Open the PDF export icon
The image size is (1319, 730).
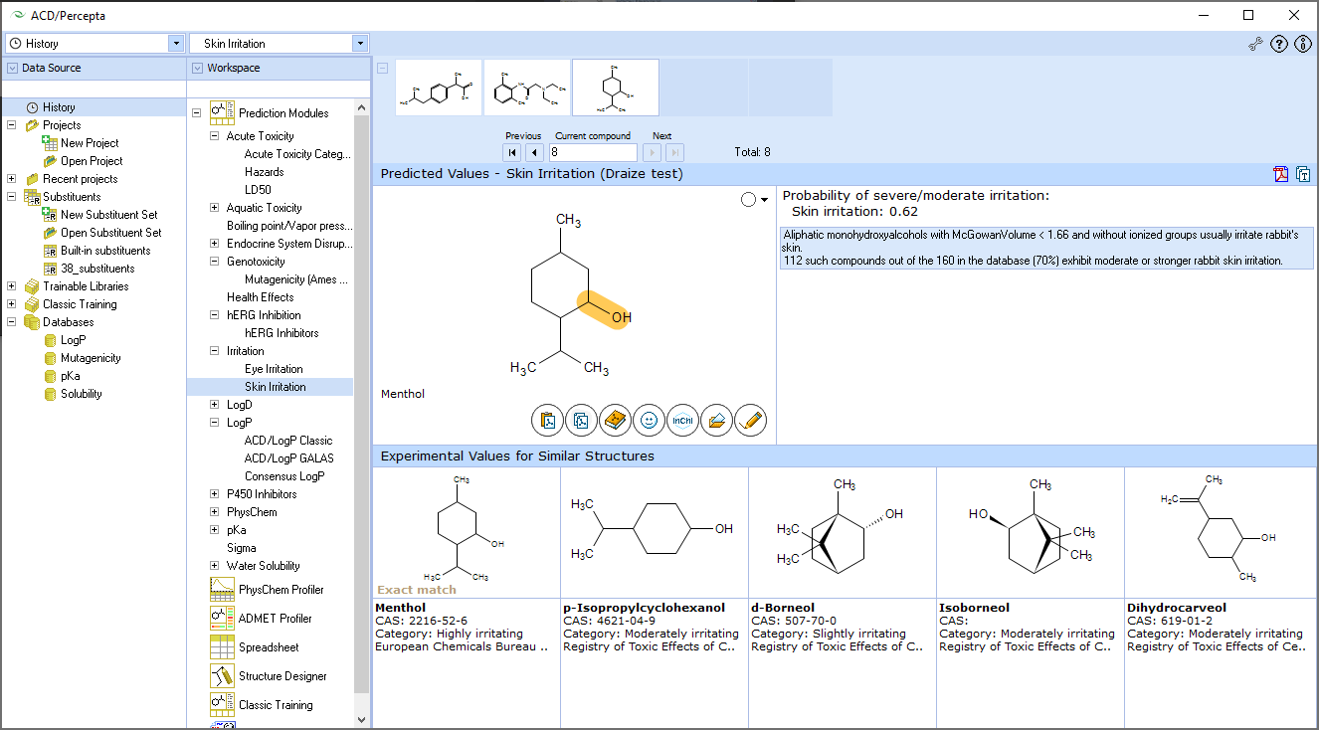click(x=1280, y=174)
